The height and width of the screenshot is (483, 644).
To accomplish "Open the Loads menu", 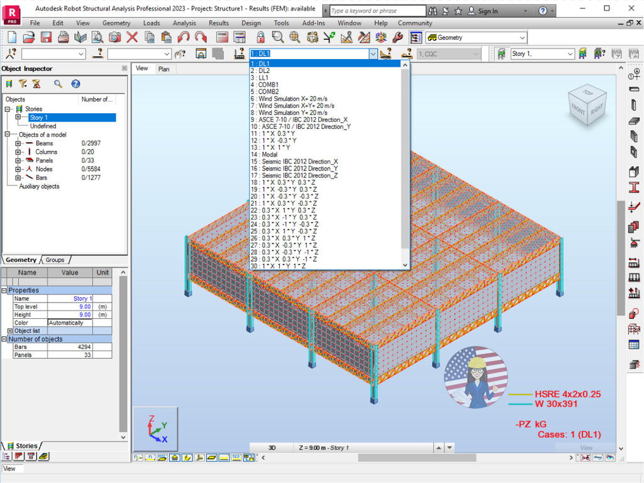I will point(151,23).
